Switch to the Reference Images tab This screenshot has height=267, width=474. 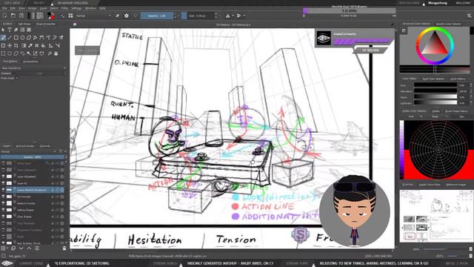[456, 185]
